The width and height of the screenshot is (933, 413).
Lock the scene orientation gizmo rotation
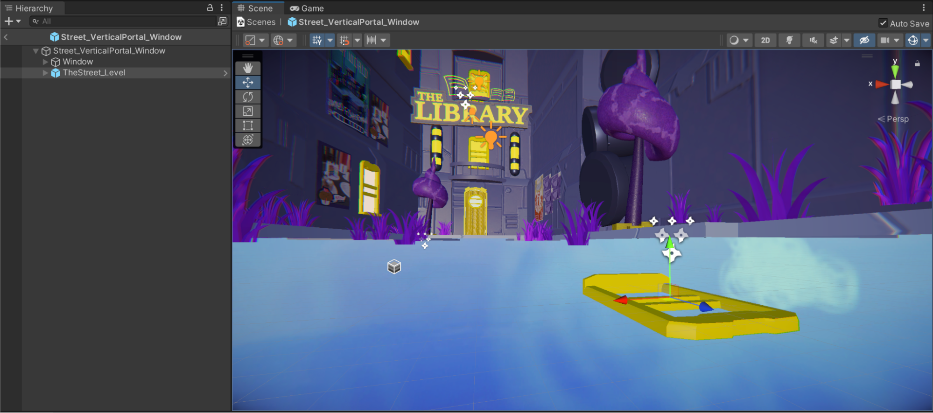917,63
